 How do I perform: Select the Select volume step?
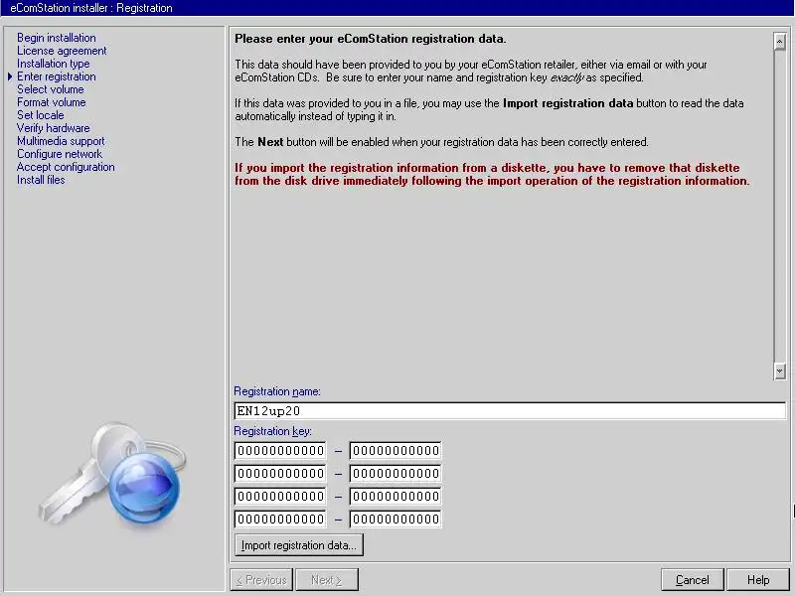tap(51, 89)
